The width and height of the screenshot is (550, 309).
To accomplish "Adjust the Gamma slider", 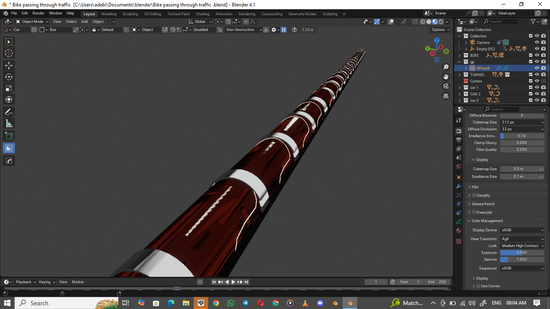I will tap(522, 259).
